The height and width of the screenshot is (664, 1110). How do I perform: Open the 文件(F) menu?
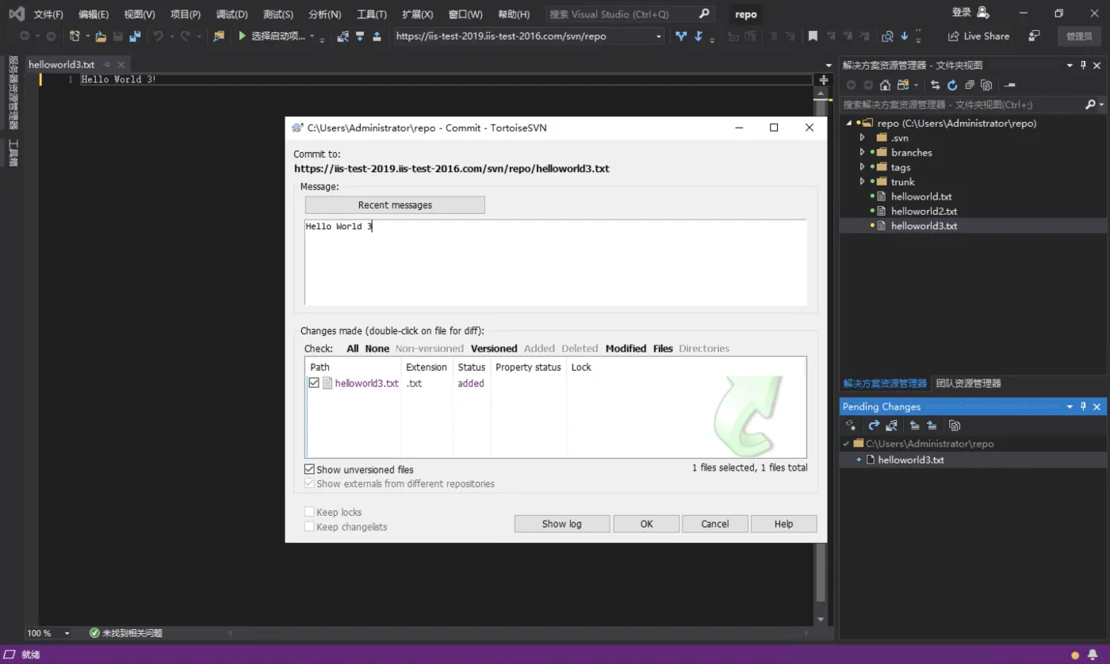(x=48, y=14)
